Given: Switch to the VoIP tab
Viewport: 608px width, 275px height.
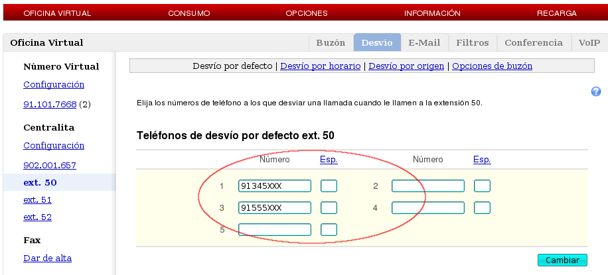Looking at the screenshot, I should pos(589,42).
